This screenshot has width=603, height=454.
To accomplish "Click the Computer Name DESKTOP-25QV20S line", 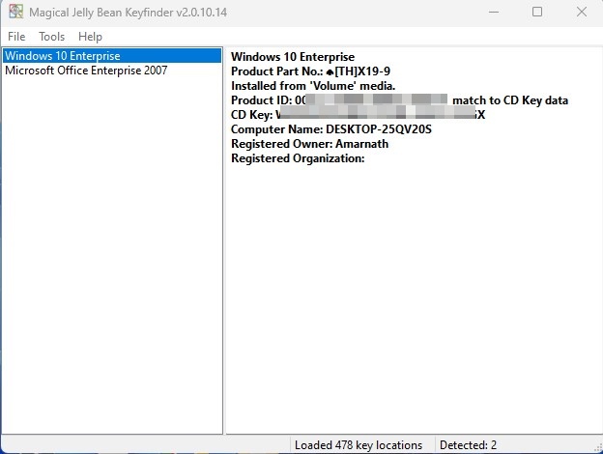I will pyautogui.click(x=331, y=129).
